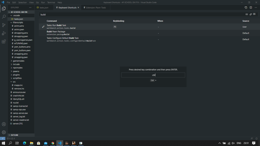Close the Keyboard Shortcuts tab

tap(78, 8)
